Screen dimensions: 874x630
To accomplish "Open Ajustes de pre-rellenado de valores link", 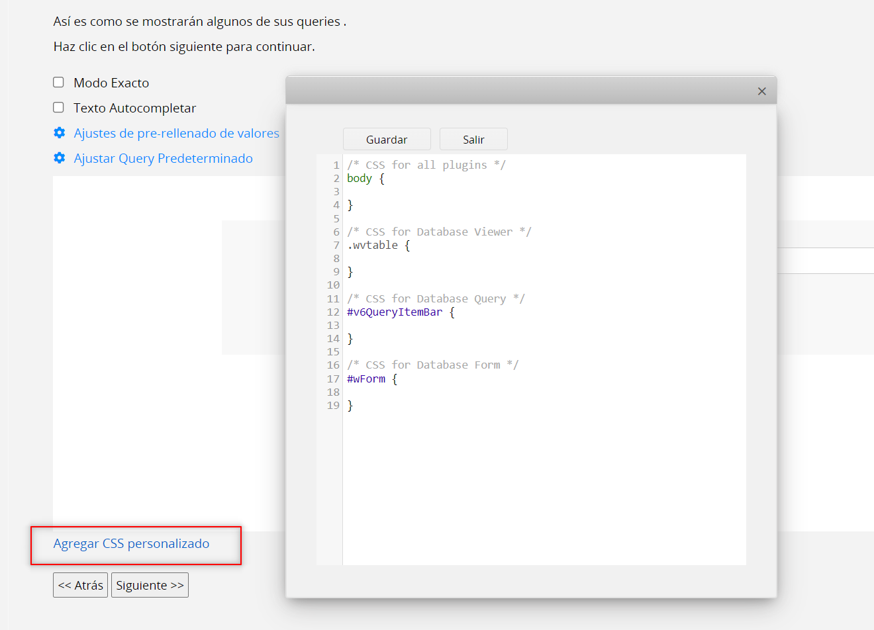I will point(176,133).
